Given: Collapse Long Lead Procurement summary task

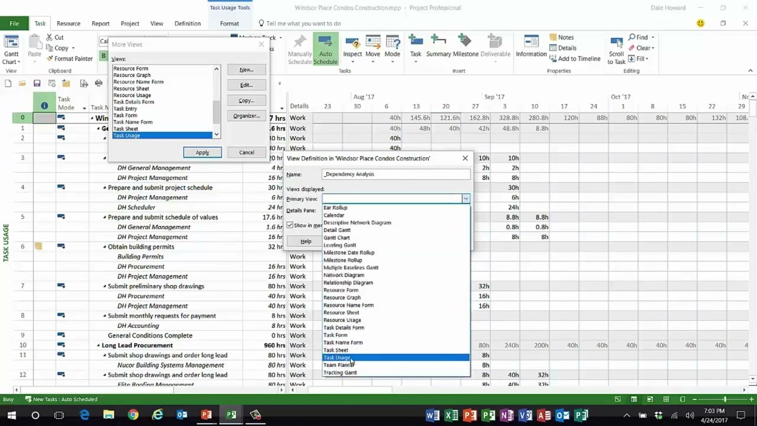Looking at the screenshot, I should point(99,346).
